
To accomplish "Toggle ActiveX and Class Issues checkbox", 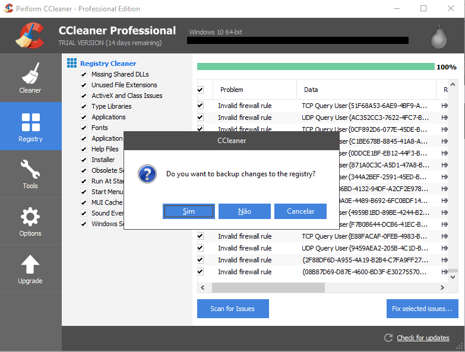I will [x=84, y=96].
